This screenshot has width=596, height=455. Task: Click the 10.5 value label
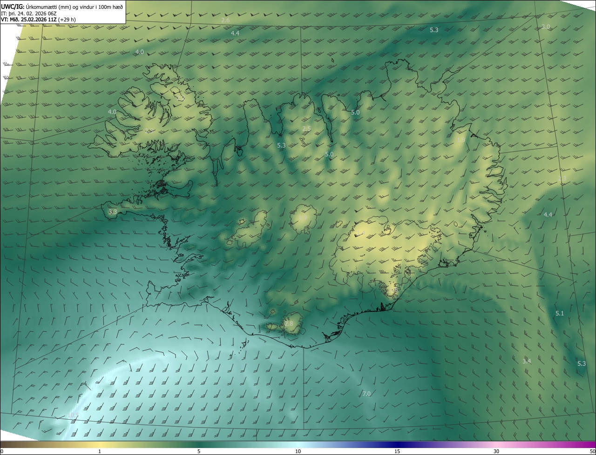(74, 415)
